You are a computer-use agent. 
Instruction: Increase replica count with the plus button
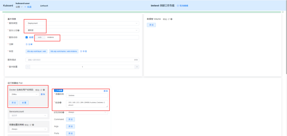(137, 67)
